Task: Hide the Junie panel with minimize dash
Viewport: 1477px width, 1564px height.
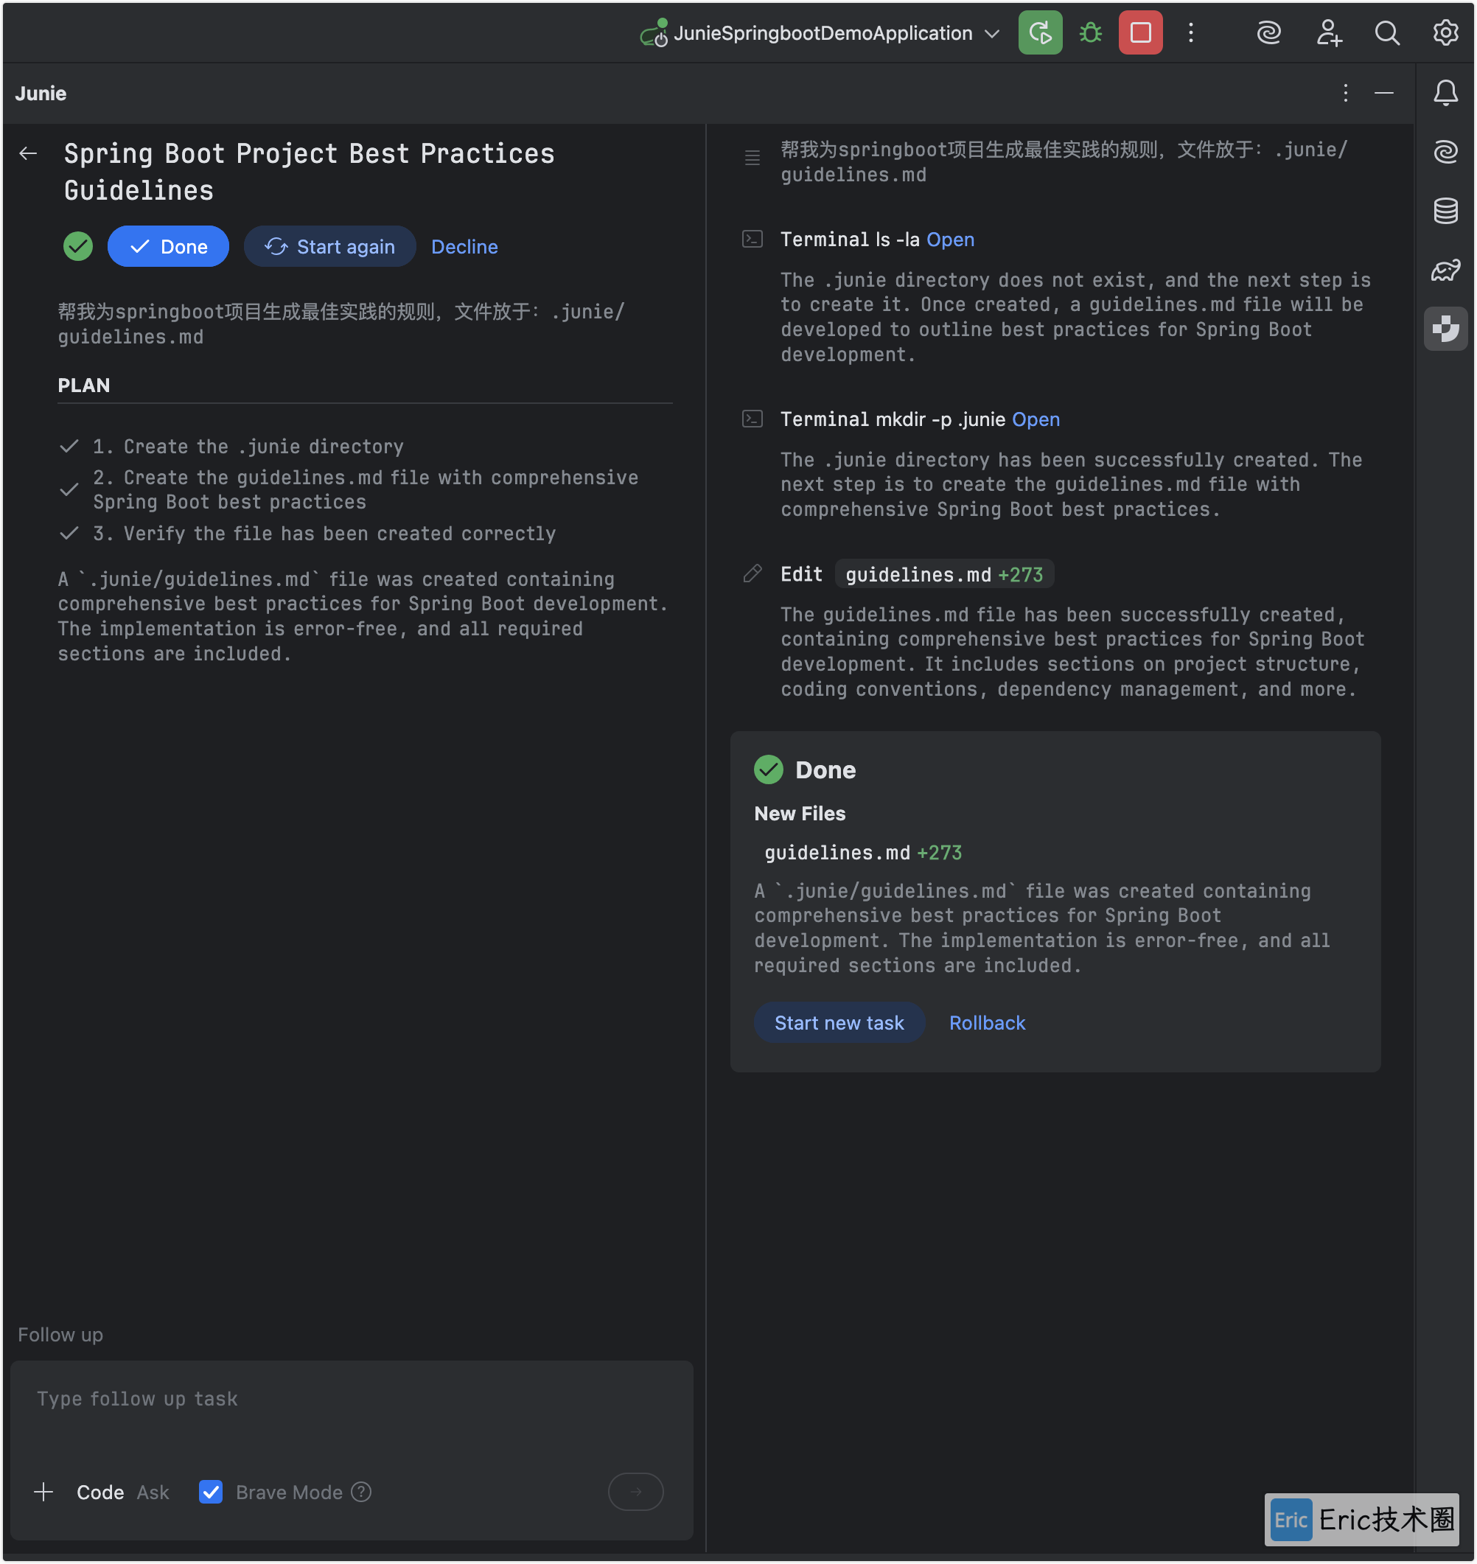Action: tap(1383, 93)
